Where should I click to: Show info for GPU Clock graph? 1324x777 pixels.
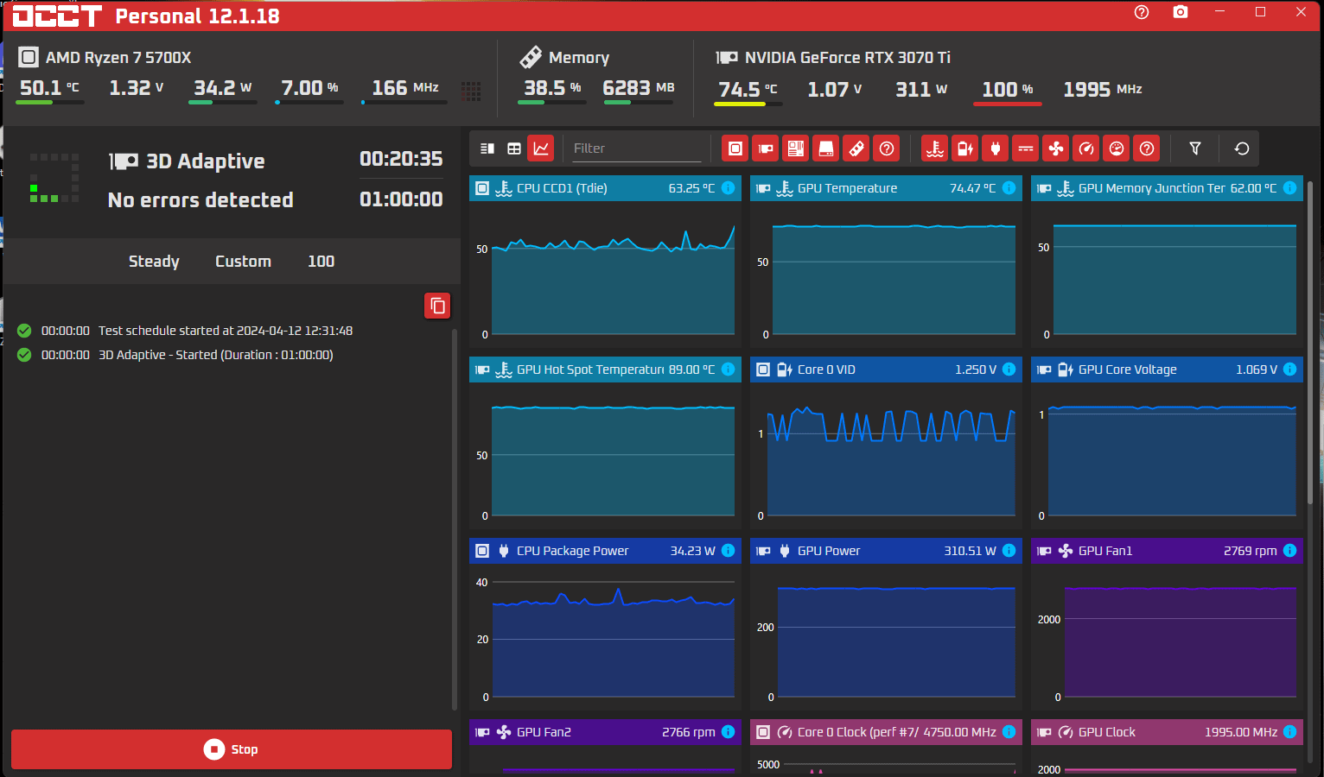pos(1290,732)
